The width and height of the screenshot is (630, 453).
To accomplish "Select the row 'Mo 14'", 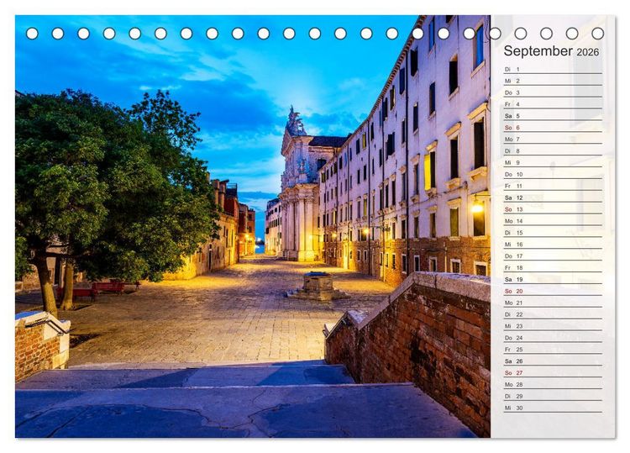I will (x=553, y=221).
